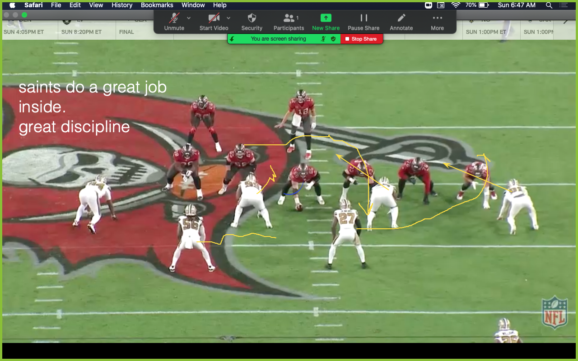
Task: Open the Window menu
Action: [x=193, y=5]
